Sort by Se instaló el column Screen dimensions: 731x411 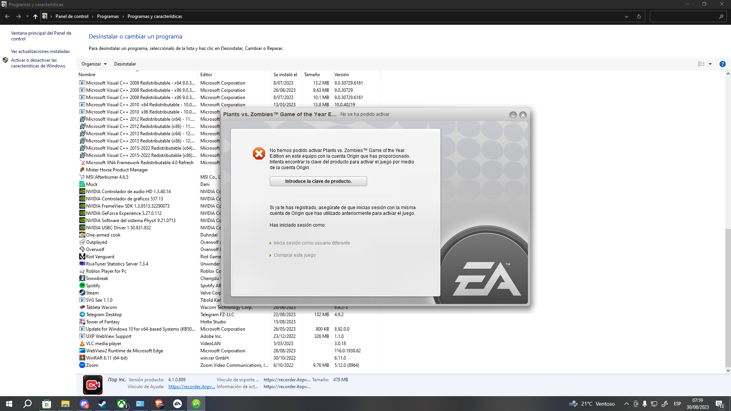click(286, 75)
